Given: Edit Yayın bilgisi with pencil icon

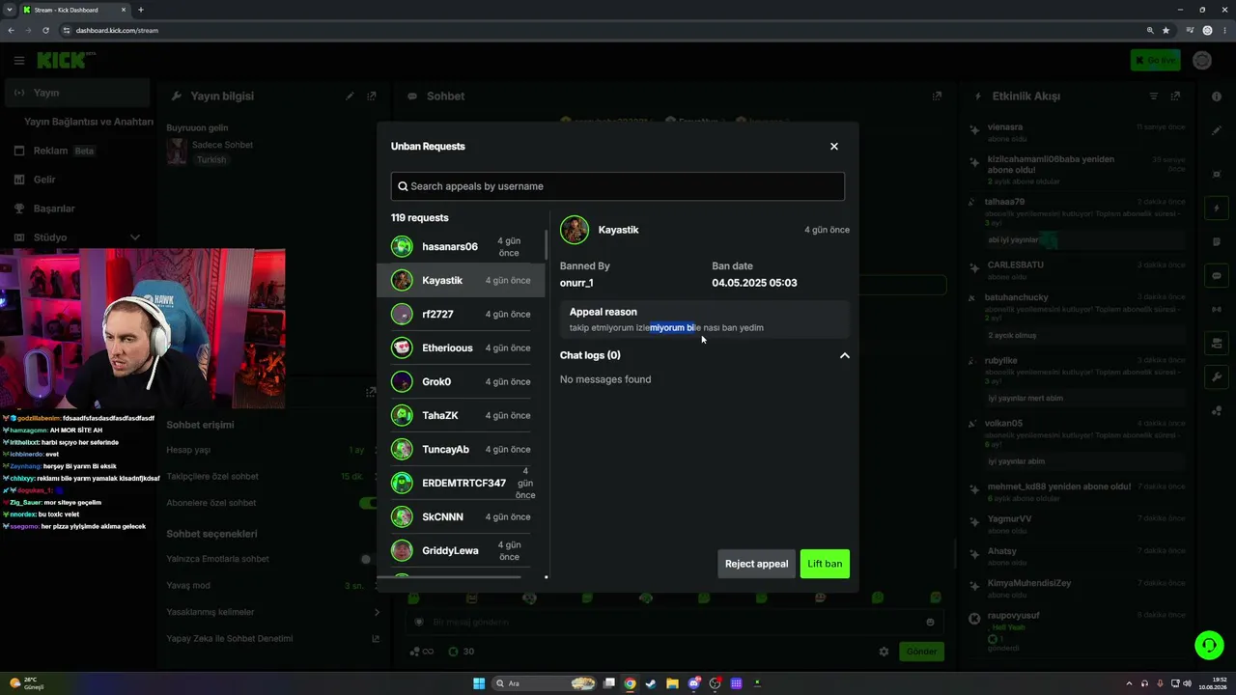Looking at the screenshot, I should [x=351, y=97].
